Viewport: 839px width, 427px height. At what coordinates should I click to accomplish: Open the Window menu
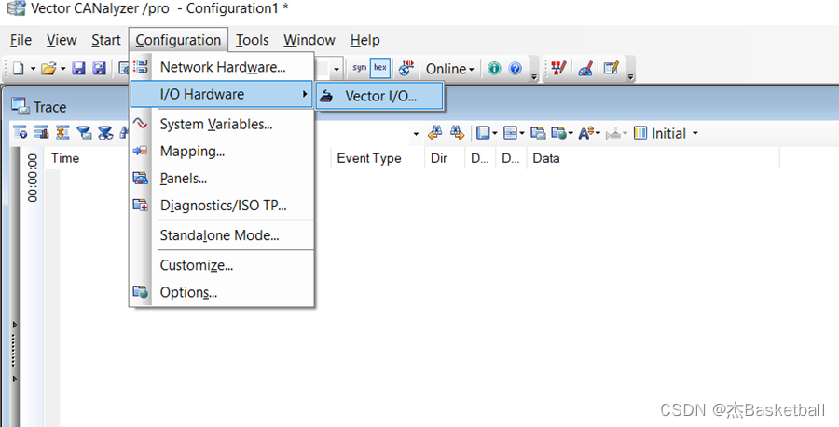[309, 40]
